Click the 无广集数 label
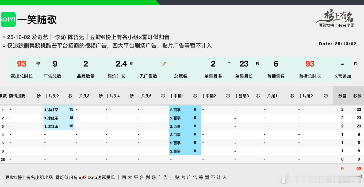Viewport: 364px width, 187px height. 148,76
